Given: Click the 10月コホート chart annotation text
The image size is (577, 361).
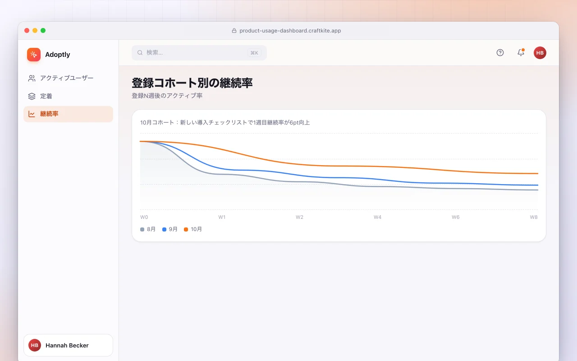Looking at the screenshot, I should click(225, 122).
